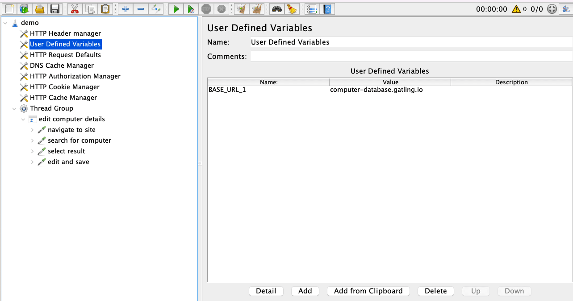Image resolution: width=573 pixels, height=301 pixels.
Task: Select HTTP Cache Manager in tree
Action: pos(63,98)
